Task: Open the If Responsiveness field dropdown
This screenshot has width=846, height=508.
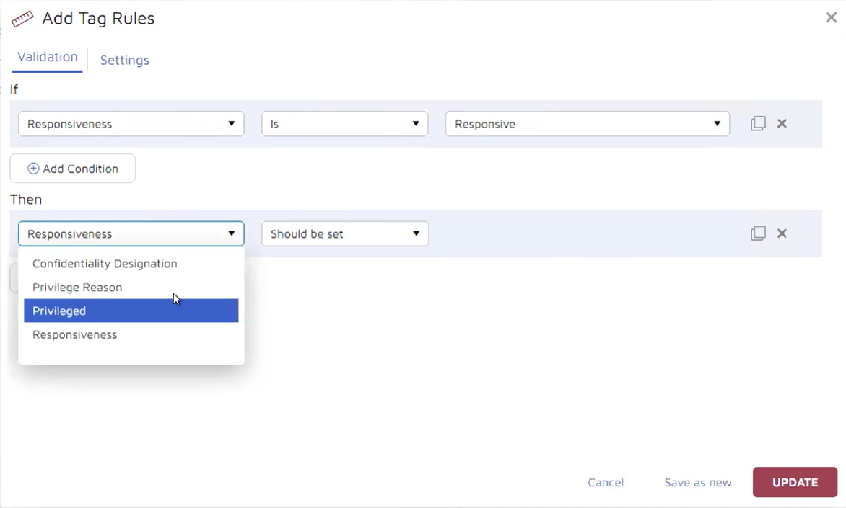Action: (x=131, y=124)
